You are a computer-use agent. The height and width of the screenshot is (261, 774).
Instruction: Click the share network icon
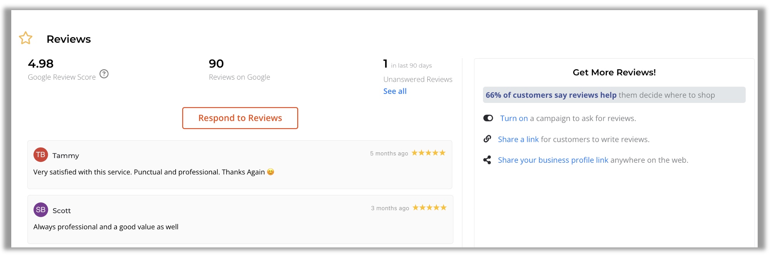click(487, 160)
